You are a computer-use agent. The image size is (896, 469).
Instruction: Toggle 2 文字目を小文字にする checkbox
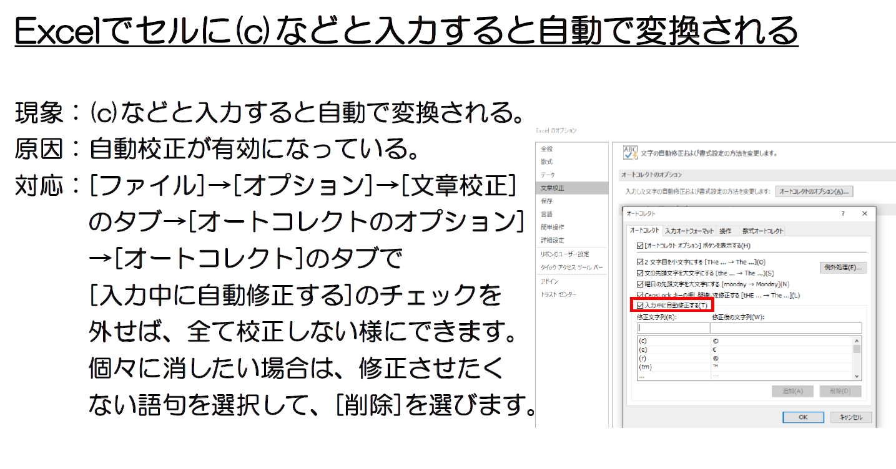point(639,263)
